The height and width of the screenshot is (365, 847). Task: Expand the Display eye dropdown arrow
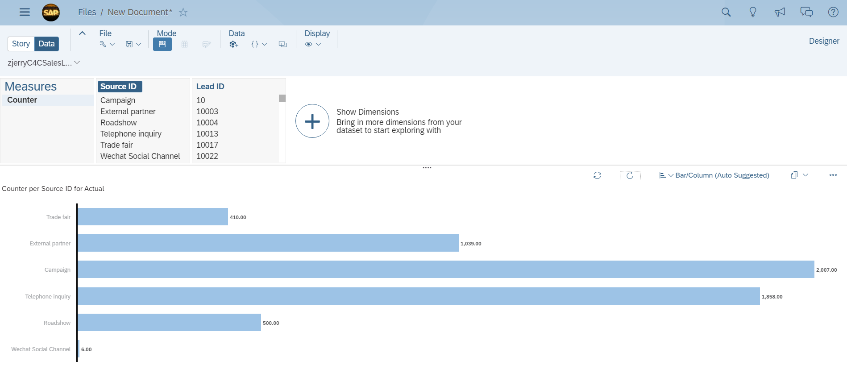coord(318,44)
